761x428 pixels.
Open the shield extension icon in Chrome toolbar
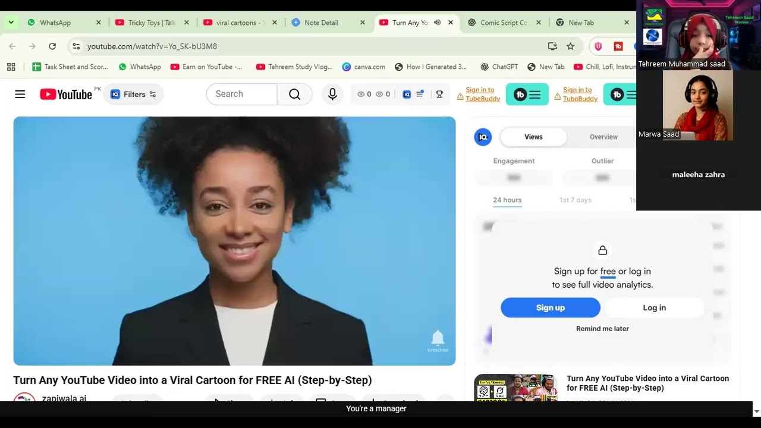pos(598,46)
